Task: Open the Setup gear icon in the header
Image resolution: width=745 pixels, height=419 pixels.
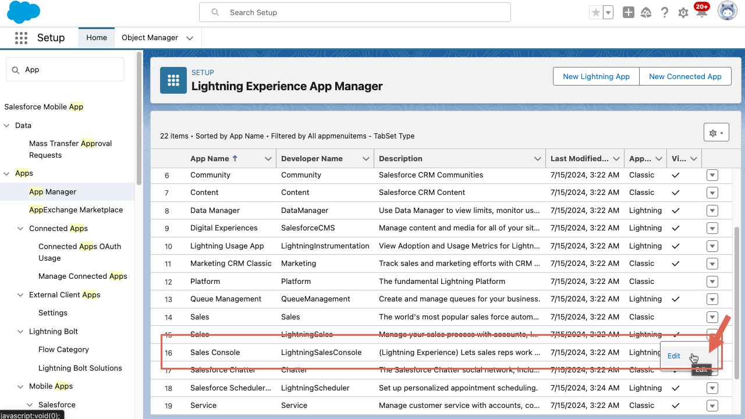Action: [x=683, y=13]
